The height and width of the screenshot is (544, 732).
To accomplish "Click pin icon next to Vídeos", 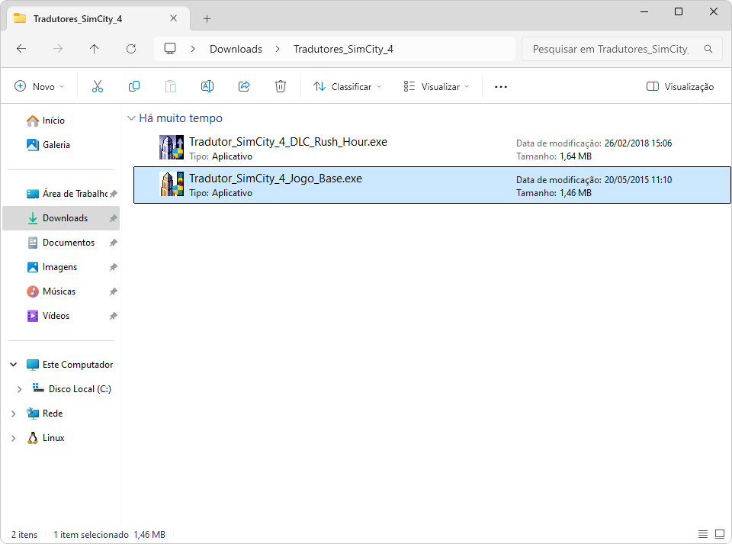I will (113, 316).
